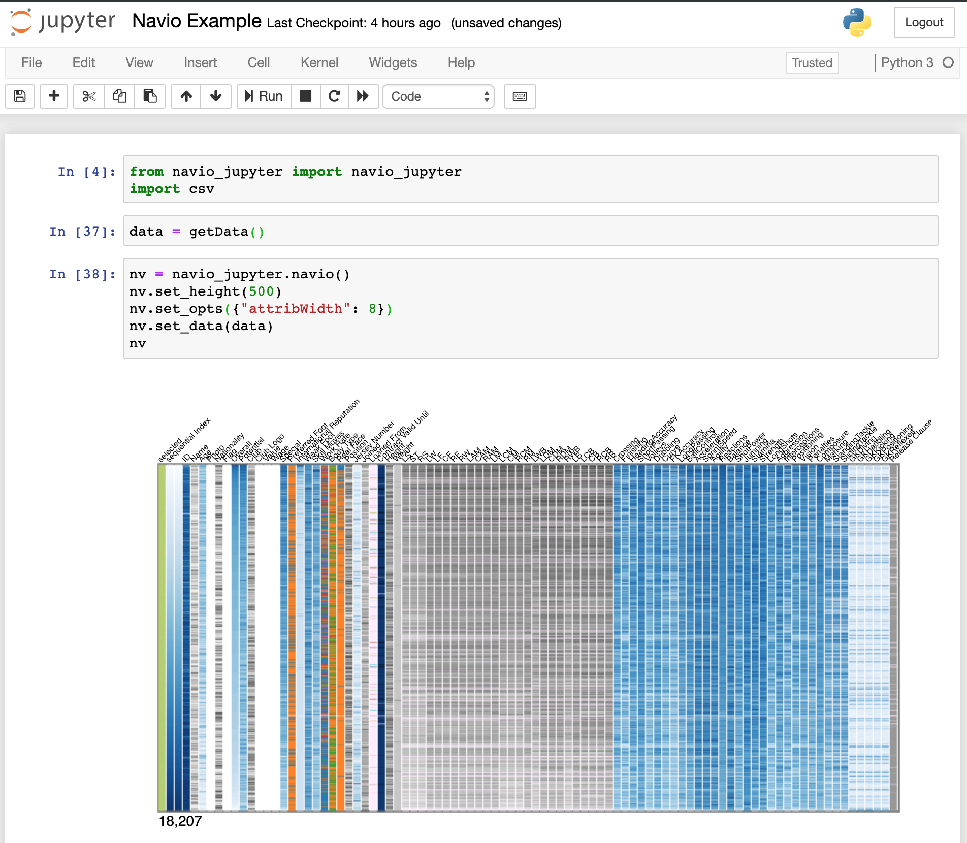Image resolution: width=967 pixels, height=843 pixels.
Task: Open the File menu
Action: (31, 62)
